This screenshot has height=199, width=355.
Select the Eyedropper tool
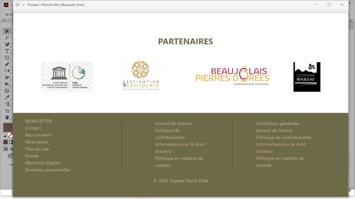click(x=7, y=97)
